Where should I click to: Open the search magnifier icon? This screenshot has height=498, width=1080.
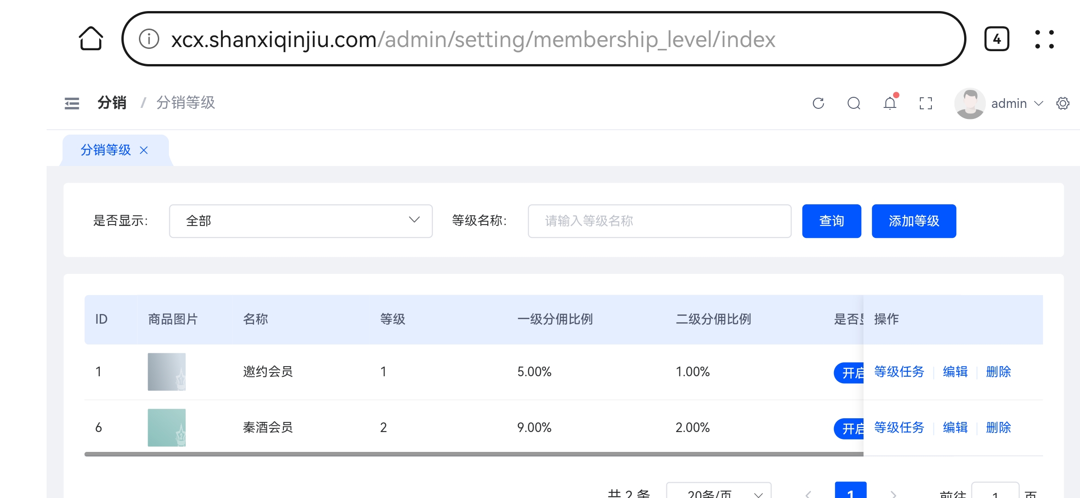click(x=854, y=103)
